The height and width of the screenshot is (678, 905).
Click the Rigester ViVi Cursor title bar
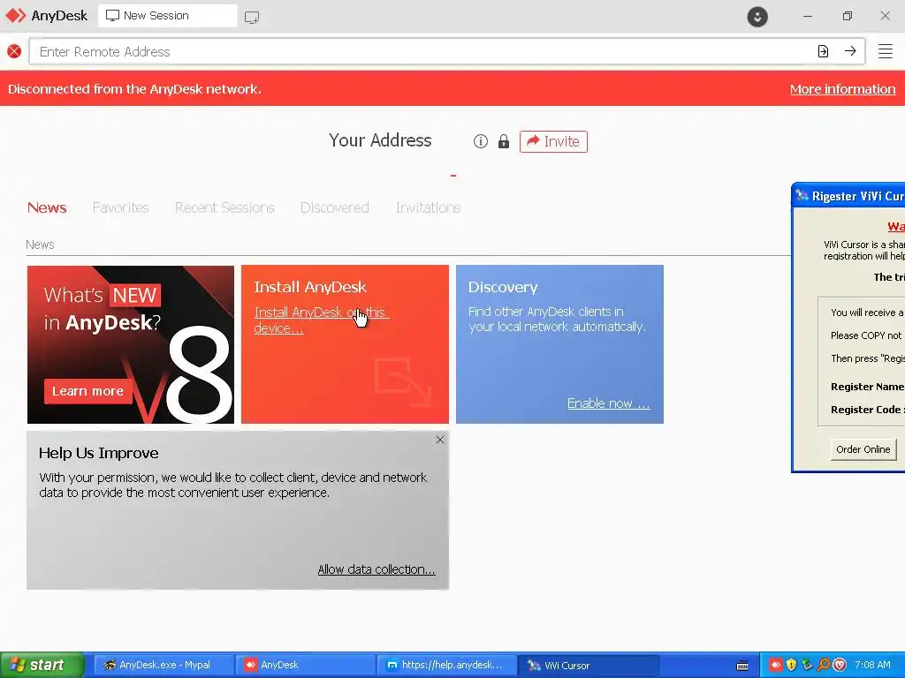848,196
